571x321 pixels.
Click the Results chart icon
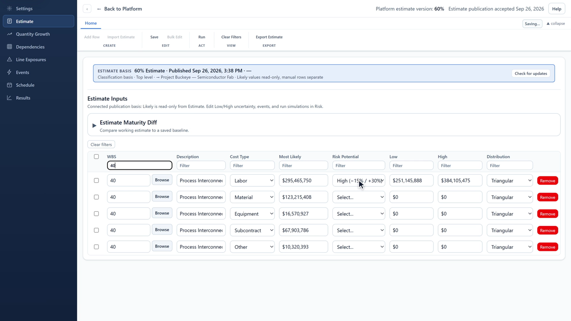(9, 98)
